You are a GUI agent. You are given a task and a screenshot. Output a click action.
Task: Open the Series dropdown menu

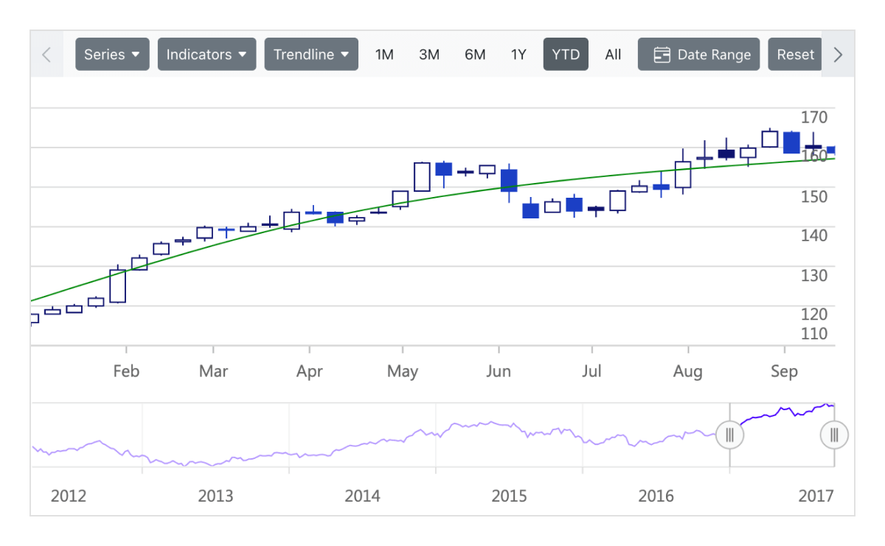click(112, 54)
